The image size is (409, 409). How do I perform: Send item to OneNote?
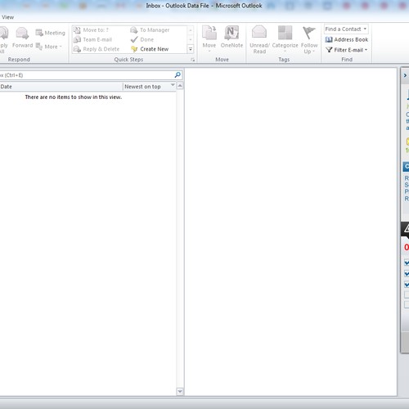(x=231, y=38)
